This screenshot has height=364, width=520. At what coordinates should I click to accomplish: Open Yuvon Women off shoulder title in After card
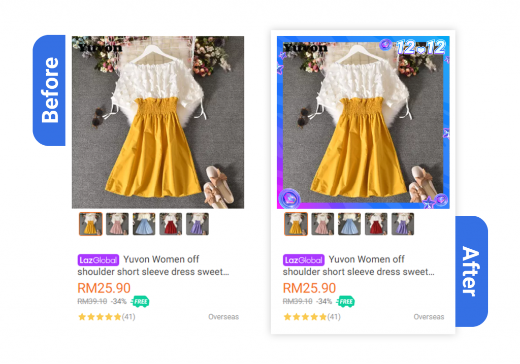(x=359, y=266)
